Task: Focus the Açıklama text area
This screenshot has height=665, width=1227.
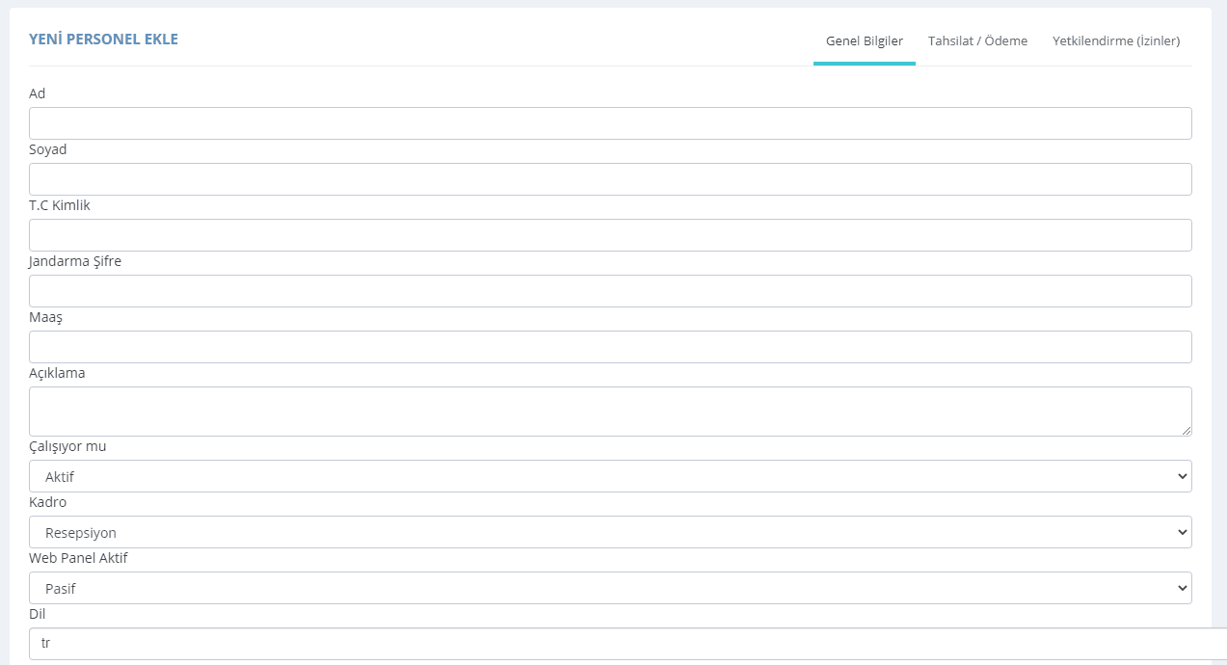Action: (x=610, y=412)
